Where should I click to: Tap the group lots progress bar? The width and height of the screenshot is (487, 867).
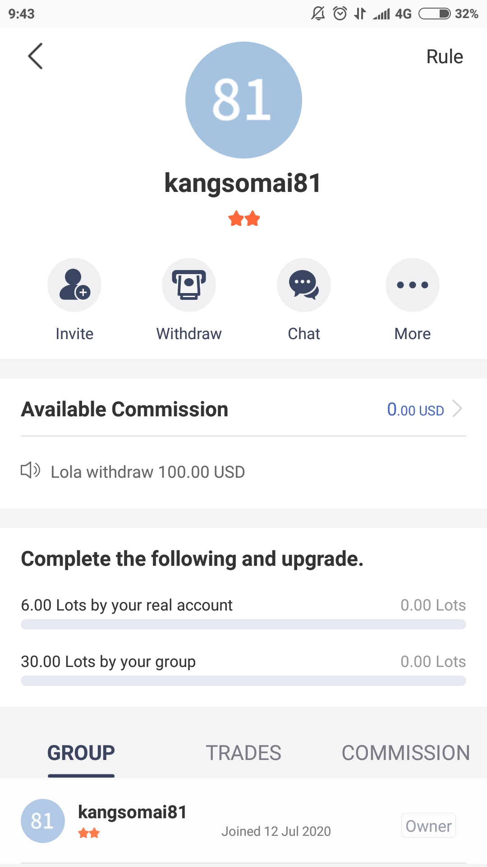[243, 681]
